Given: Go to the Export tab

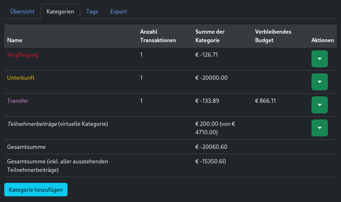Looking at the screenshot, I should coord(119,11).
